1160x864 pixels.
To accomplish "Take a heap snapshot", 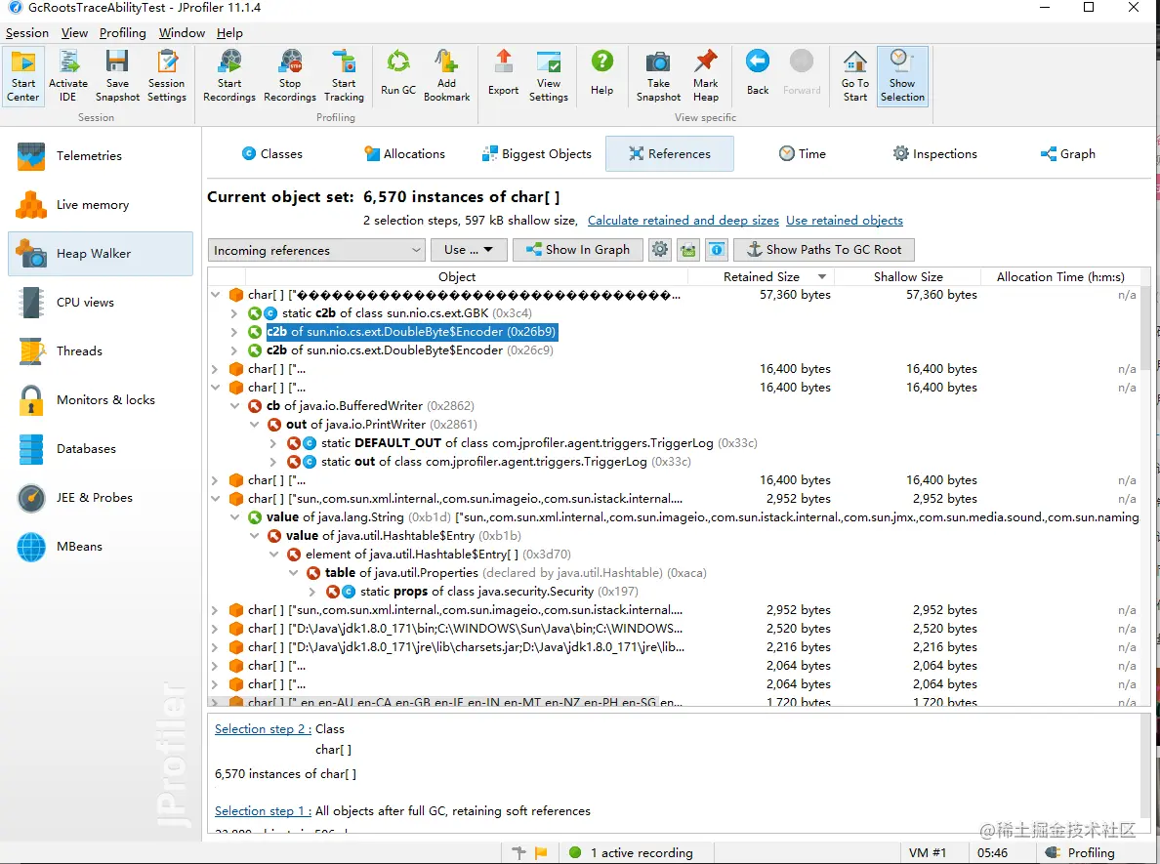I will (658, 76).
